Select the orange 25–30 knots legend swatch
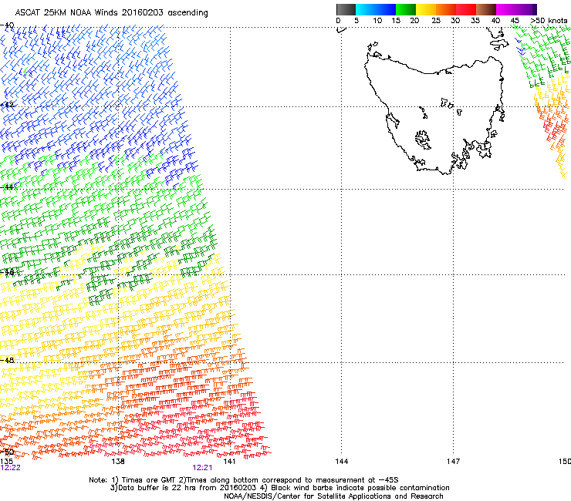 pos(446,9)
